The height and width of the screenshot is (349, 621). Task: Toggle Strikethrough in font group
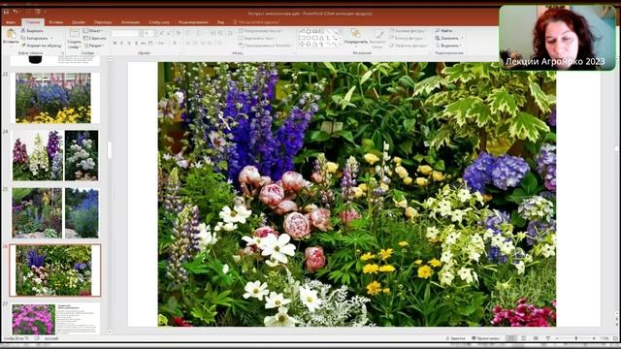coord(143,43)
